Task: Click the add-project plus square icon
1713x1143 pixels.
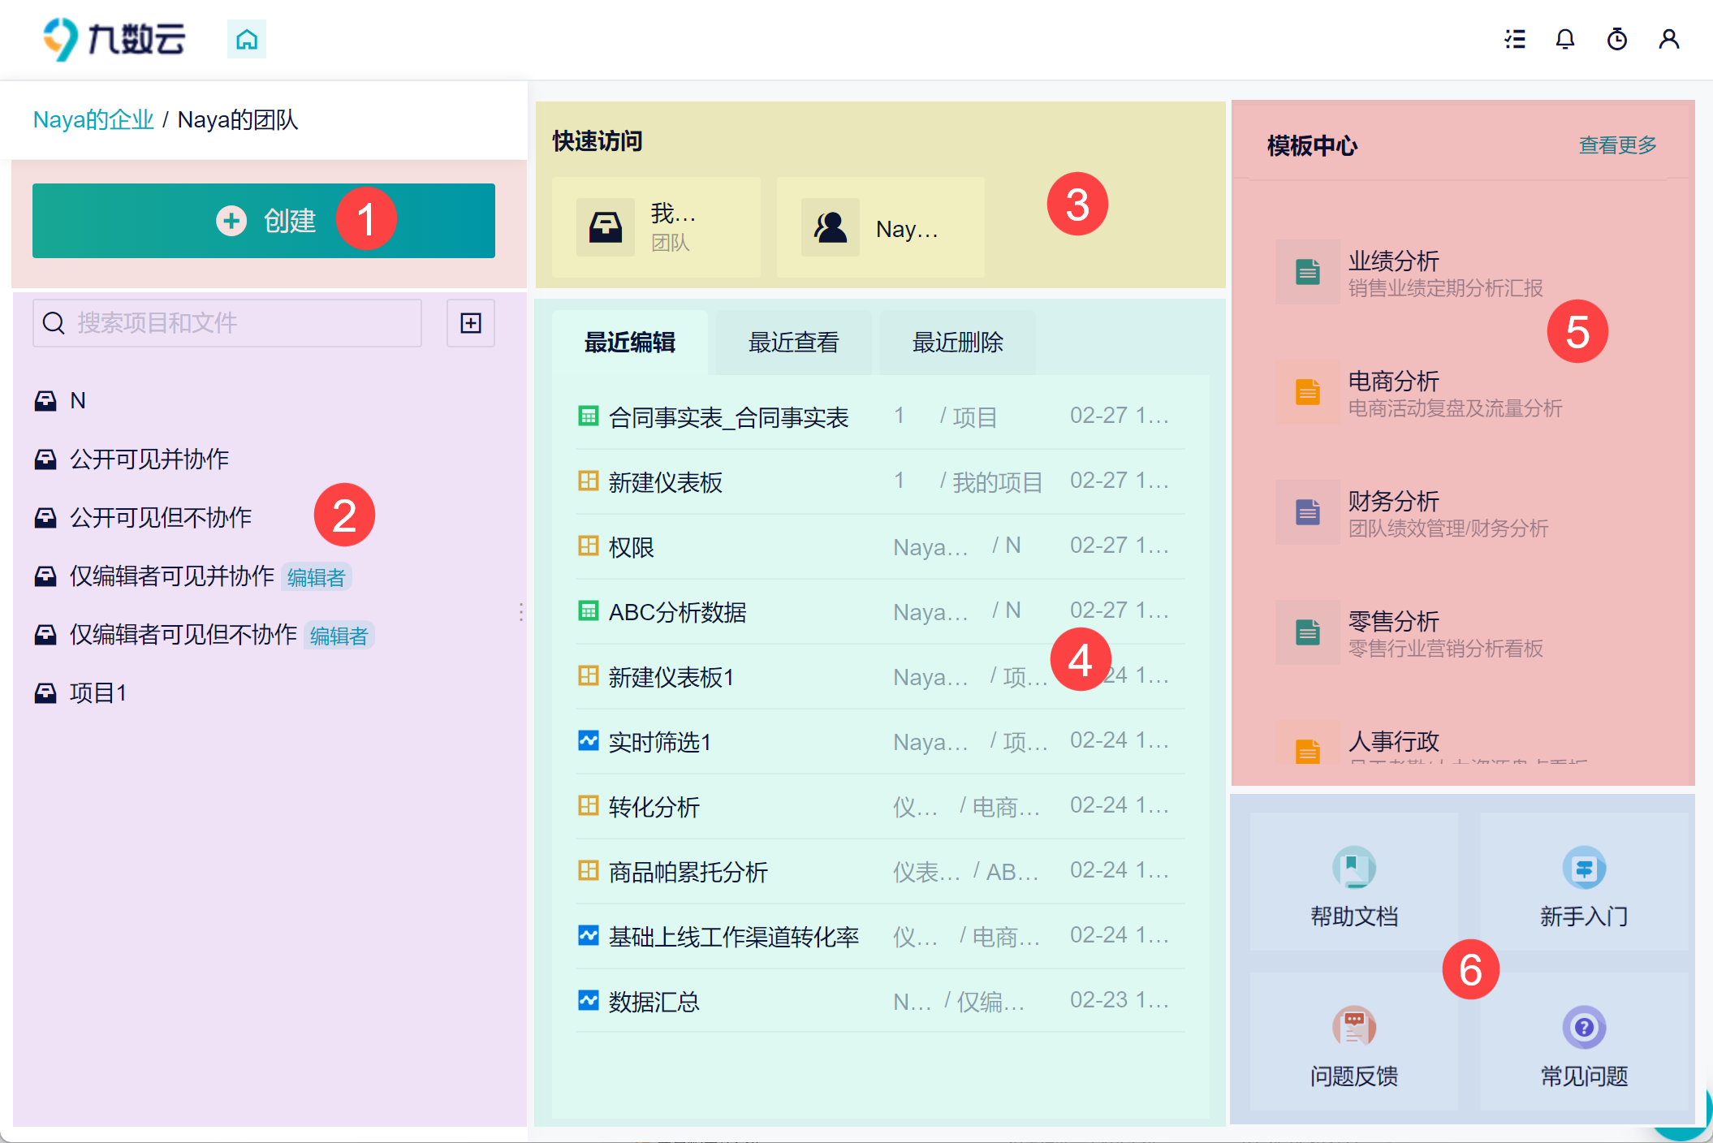Action: pyautogui.click(x=470, y=323)
